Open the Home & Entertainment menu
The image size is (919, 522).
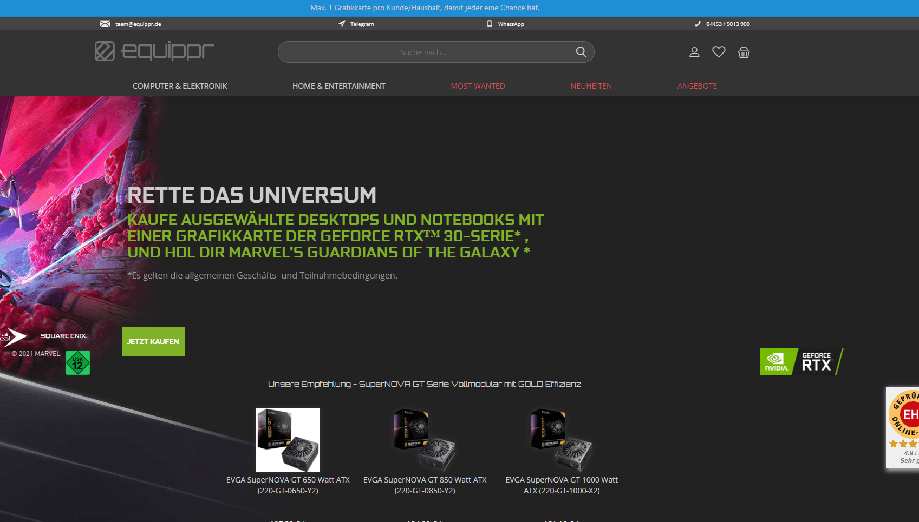339,86
